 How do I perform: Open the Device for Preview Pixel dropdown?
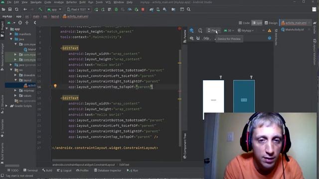click(x=213, y=30)
